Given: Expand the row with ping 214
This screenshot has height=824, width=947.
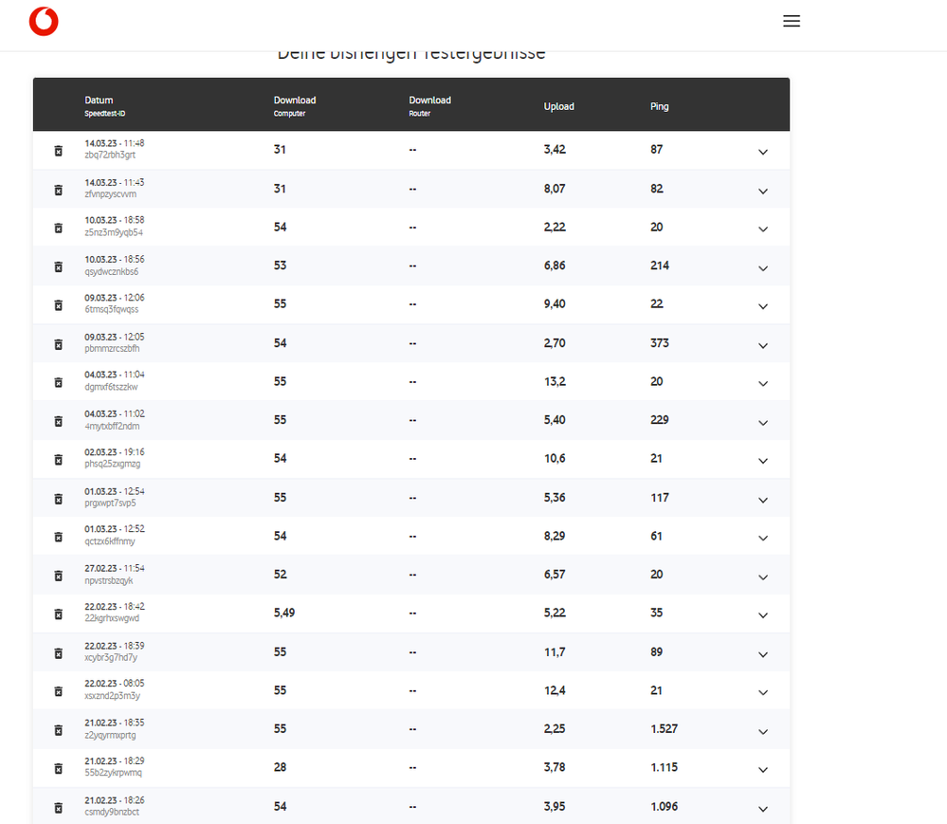Looking at the screenshot, I should [x=762, y=267].
